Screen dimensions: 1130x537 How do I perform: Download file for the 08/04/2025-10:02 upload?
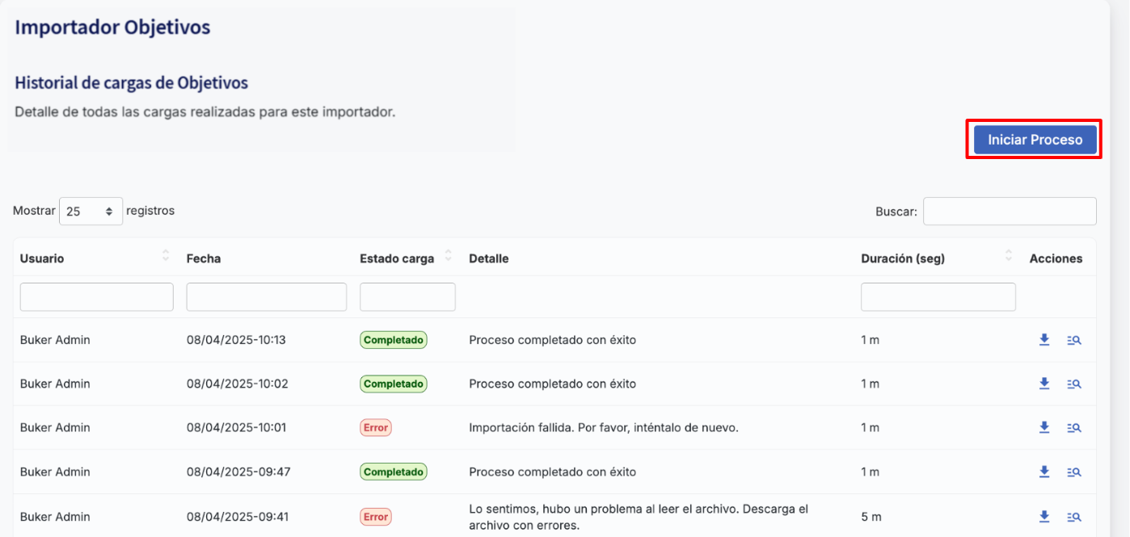(x=1044, y=384)
